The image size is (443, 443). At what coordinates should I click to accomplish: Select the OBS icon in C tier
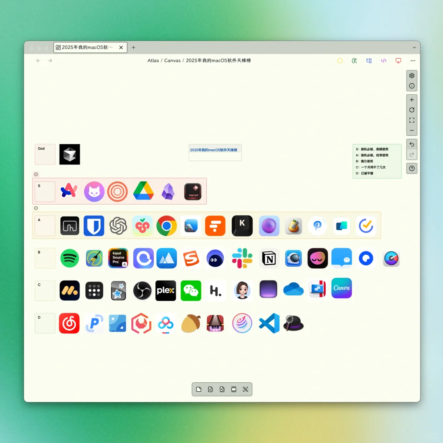click(142, 290)
